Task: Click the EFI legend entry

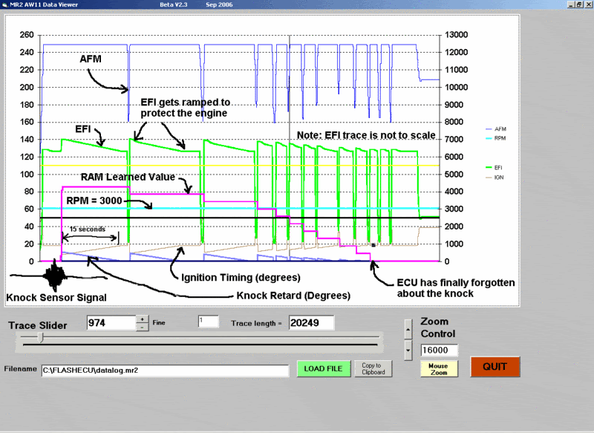Action: tap(495, 167)
